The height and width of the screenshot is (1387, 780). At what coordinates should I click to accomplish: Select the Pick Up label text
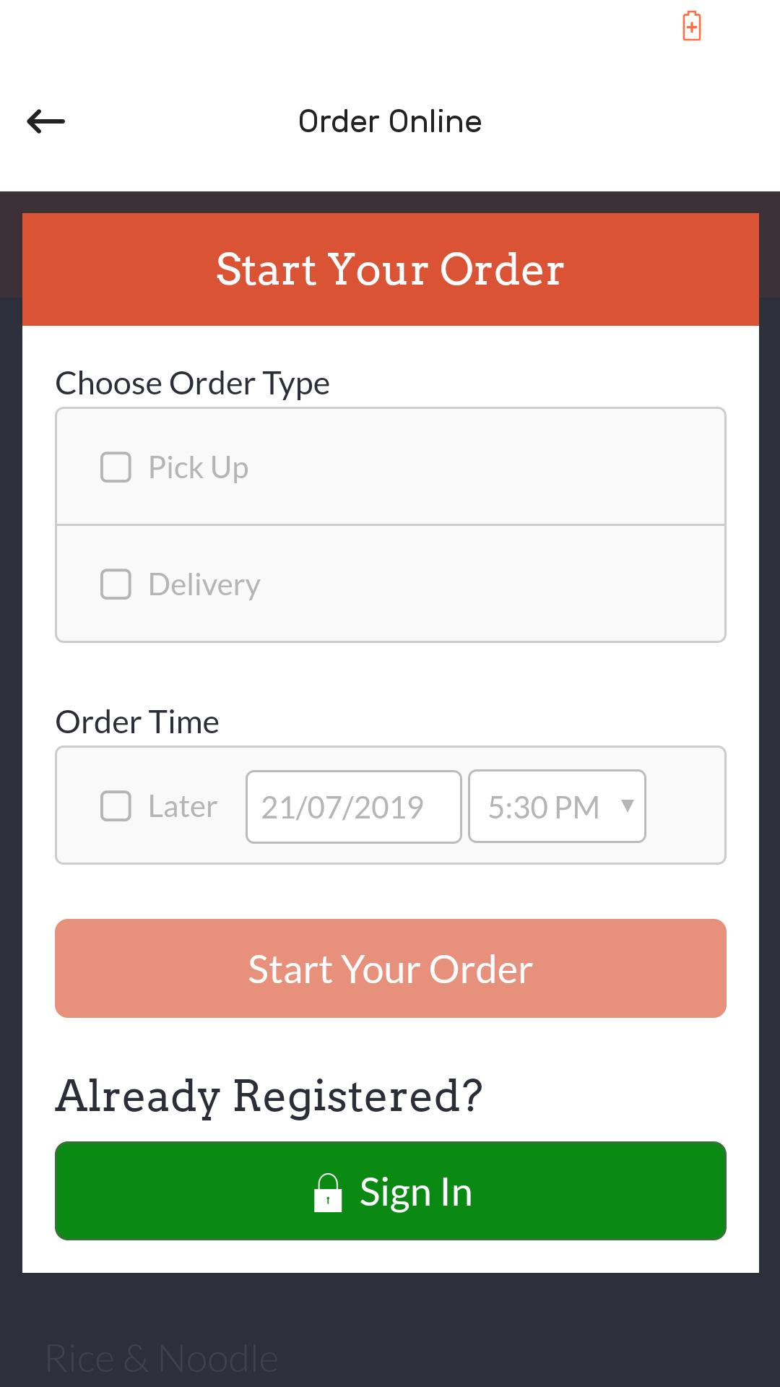[199, 467]
